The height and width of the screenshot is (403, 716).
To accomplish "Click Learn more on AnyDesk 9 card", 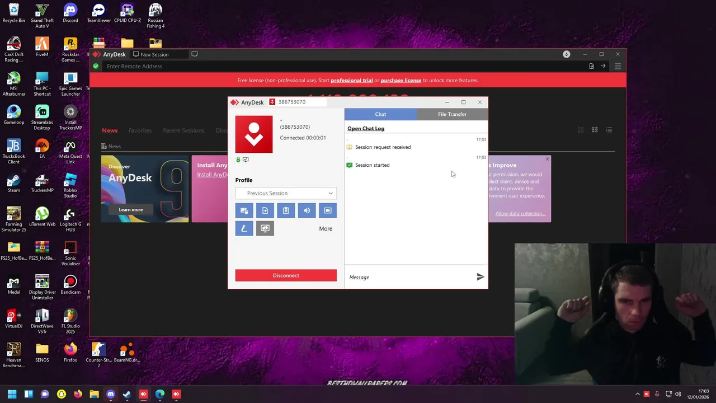I will [131, 210].
